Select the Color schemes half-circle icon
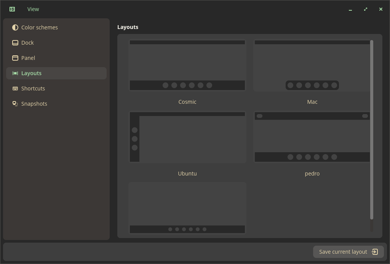Viewport: 390px width, 264px height. (x=15, y=27)
